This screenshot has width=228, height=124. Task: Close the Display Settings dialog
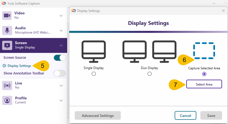pos(223,11)
